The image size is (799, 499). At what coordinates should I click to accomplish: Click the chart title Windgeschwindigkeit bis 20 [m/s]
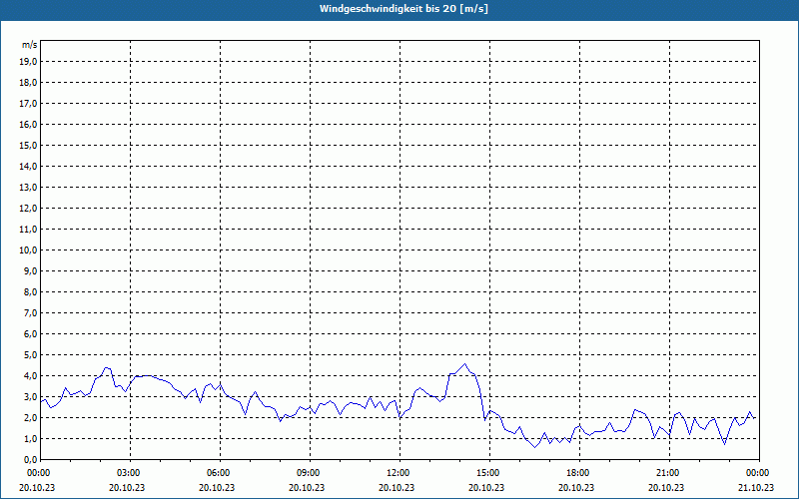[x=403, y=9]
